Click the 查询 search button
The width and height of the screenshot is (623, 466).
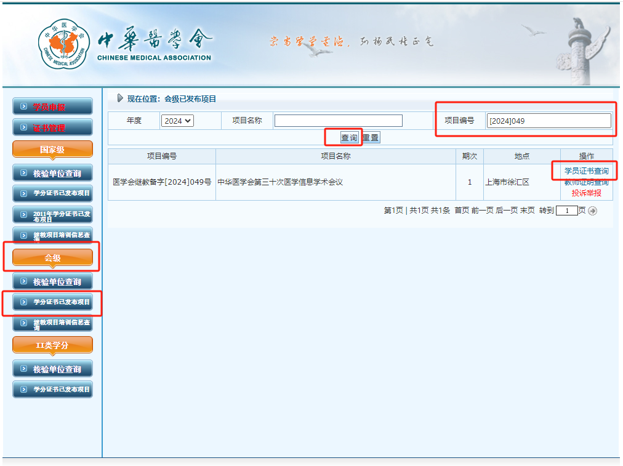coord(349,137)
